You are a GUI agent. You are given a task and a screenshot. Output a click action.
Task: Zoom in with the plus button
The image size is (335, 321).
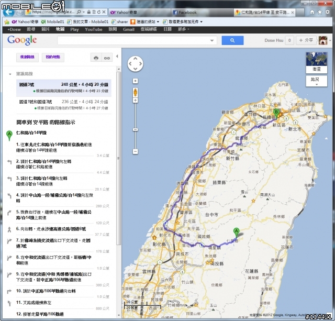[135, 100]
